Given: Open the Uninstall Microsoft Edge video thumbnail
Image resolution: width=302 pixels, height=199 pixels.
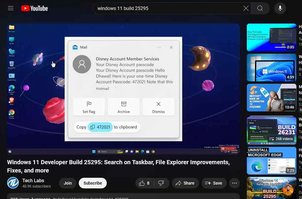Looking at the screenshot, I should click(272, 161).
